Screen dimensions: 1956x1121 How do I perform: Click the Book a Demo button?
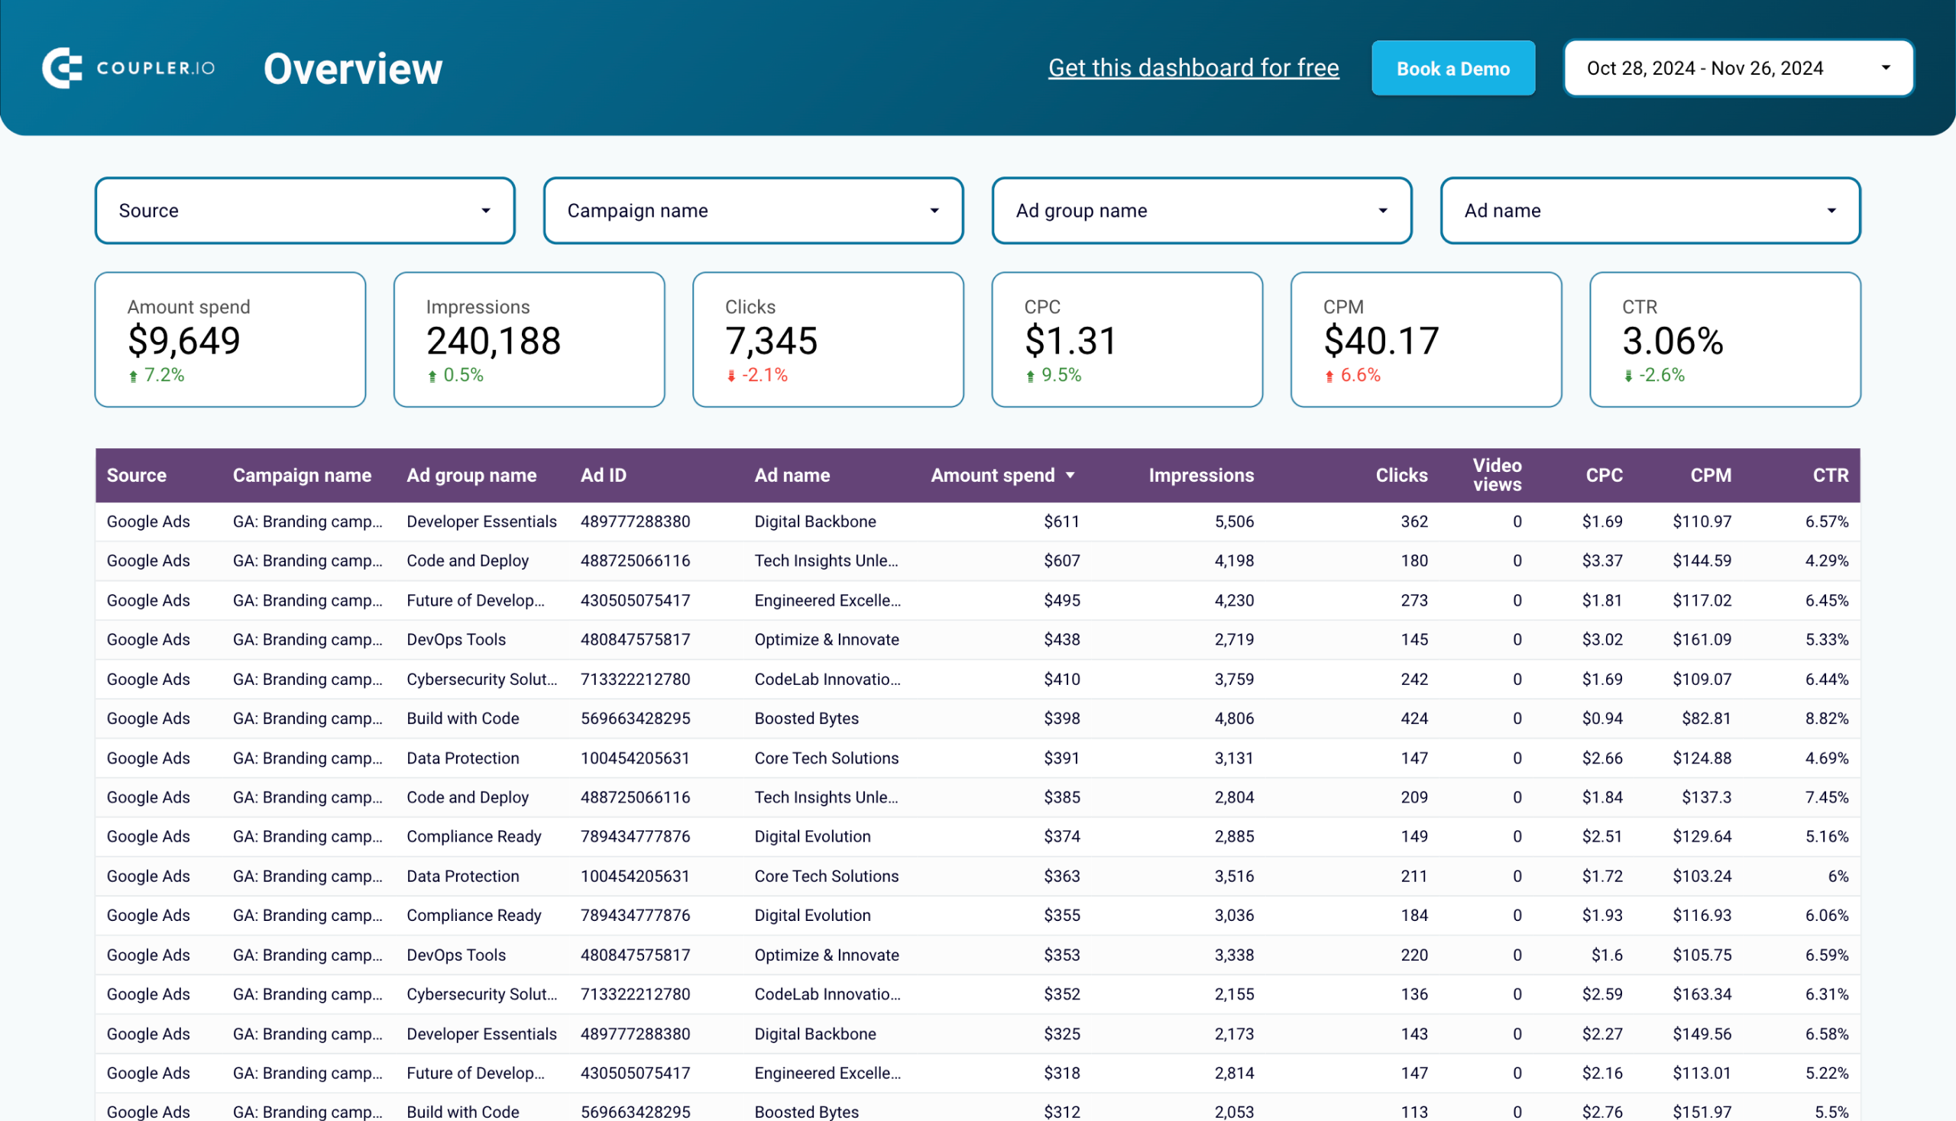click(x=1453, y=69)
